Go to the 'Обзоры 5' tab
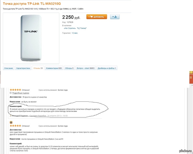Screen dimensions: 193x154 click(69, 68)
